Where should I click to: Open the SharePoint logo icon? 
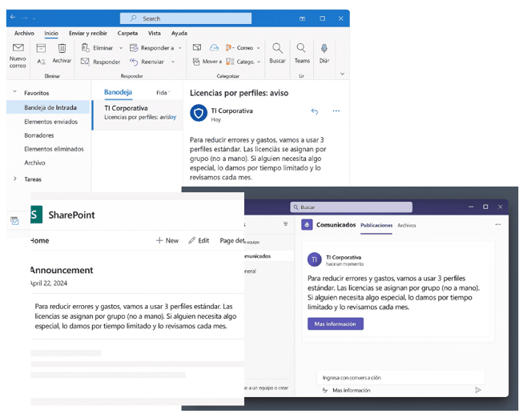[x=36, y=215]
